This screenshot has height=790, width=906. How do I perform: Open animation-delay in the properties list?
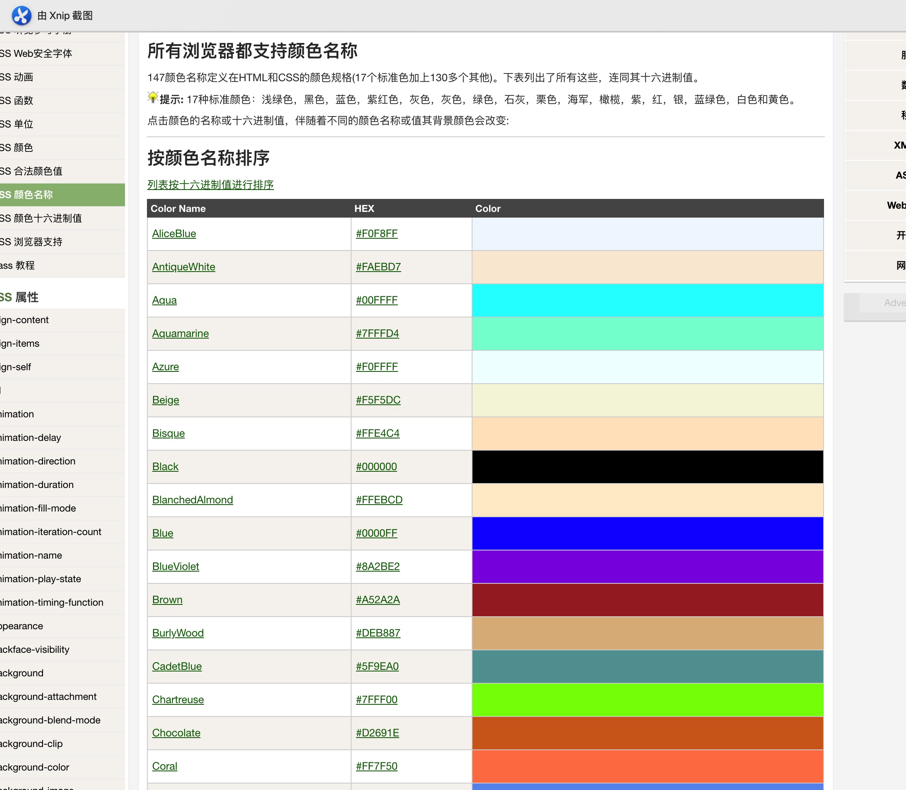coord(30,437)
